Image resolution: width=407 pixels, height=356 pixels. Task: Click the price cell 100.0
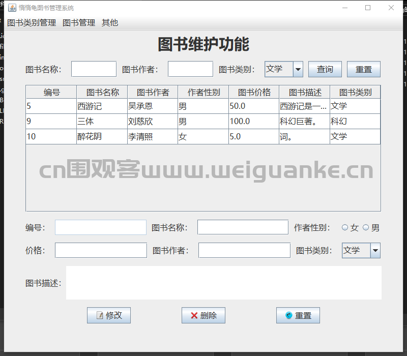pos(254,121)
